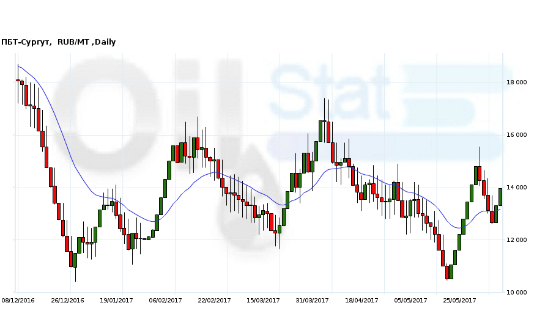Select the 12 000 price axis label
This screenshot has height=311, width=556.
click(x=516, y=240)
